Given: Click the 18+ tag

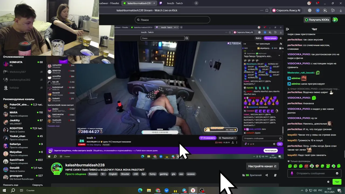Looking at the screenshot, I should point(103,174).
